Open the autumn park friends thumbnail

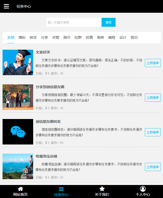(x=18, y=97)
